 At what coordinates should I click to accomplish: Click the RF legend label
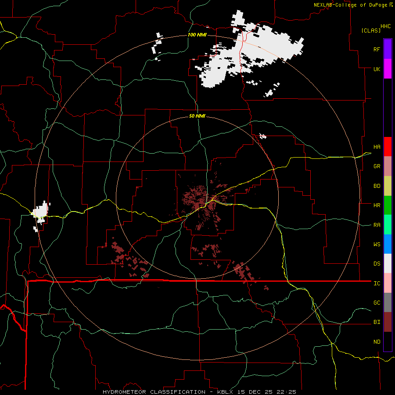coord(377,49)
